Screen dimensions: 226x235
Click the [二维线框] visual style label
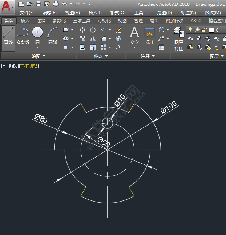29,66
